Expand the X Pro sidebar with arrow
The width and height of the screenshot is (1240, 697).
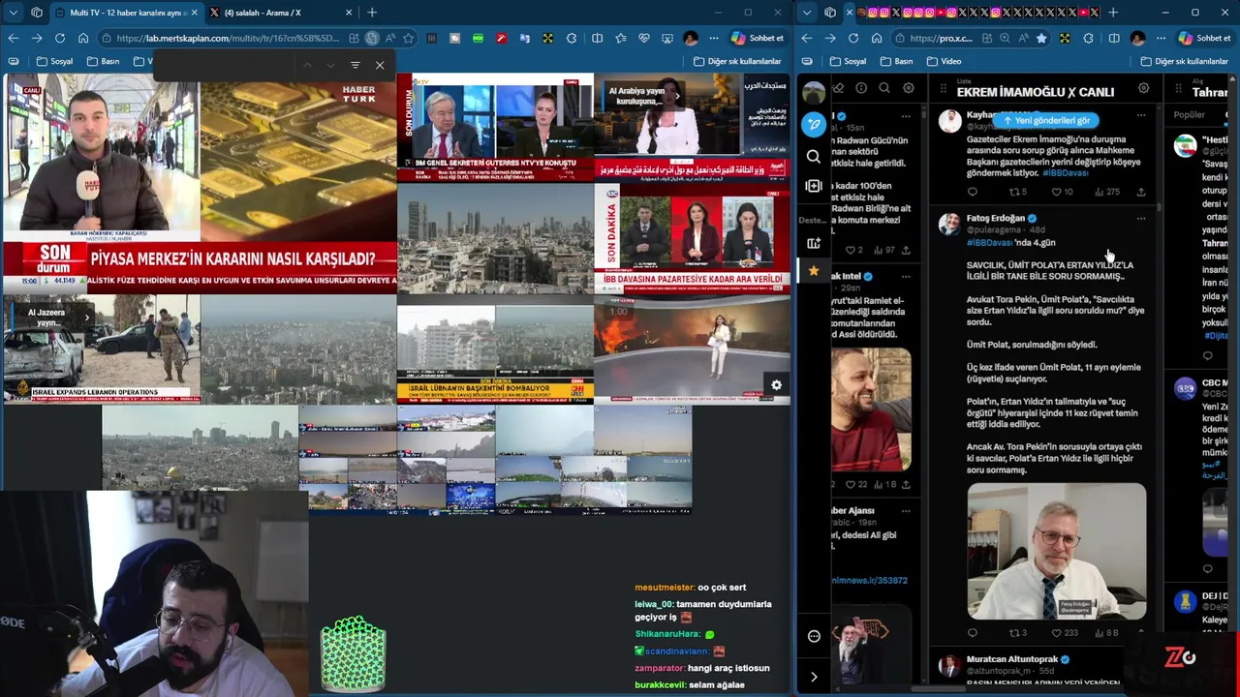point(814,677)
